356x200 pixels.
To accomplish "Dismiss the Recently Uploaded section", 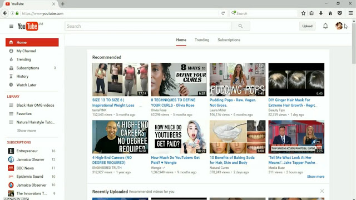I will [x=322, y=191].
